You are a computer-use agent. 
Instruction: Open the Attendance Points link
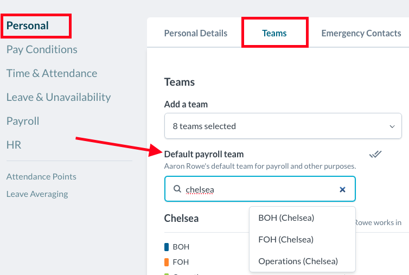point(41,176)
